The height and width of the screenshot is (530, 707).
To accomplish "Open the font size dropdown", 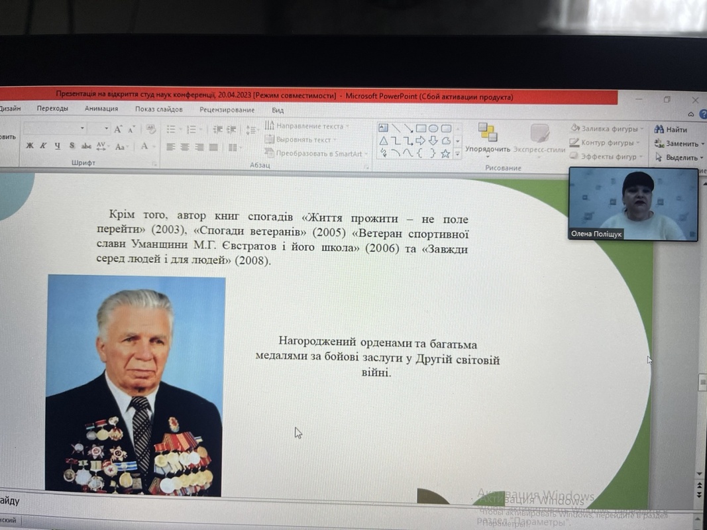I will pos(107,129).
